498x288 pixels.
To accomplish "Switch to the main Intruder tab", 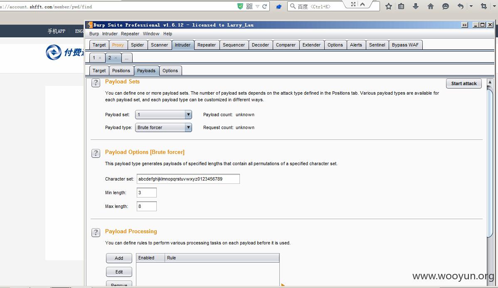I will pyautogui.click(x=182, y=45).
